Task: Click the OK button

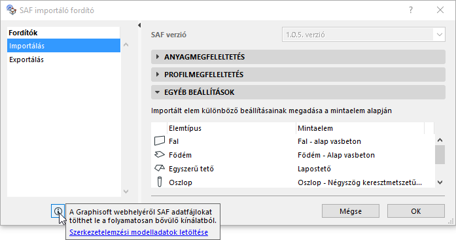Action: [x=416, y=211]
